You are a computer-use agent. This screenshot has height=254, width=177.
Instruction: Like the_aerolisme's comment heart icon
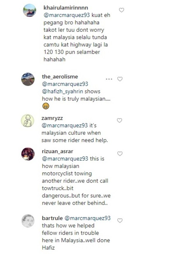tap(120, 79)
